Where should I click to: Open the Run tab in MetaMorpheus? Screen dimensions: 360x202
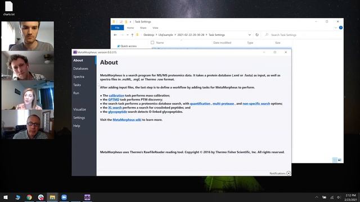[x=76, y=93]
